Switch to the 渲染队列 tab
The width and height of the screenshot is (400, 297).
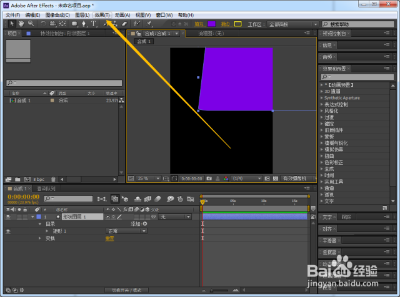(x=46, y=188)
